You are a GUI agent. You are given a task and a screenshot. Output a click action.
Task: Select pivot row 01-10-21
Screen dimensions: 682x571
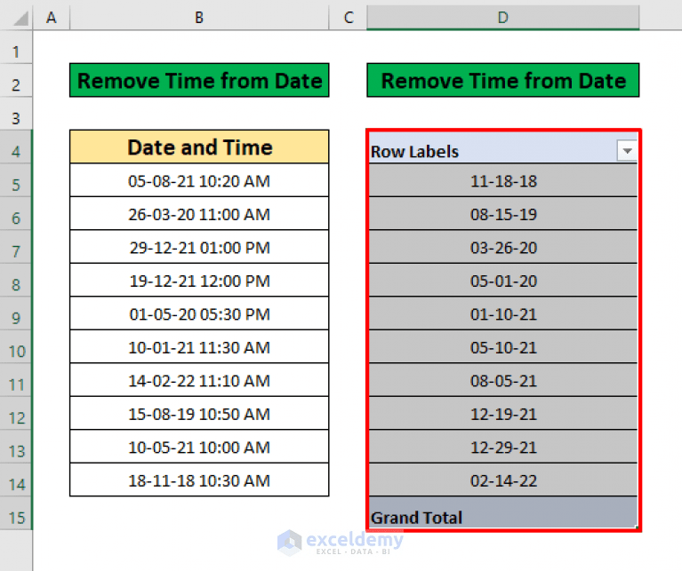[x=503, y=313]
